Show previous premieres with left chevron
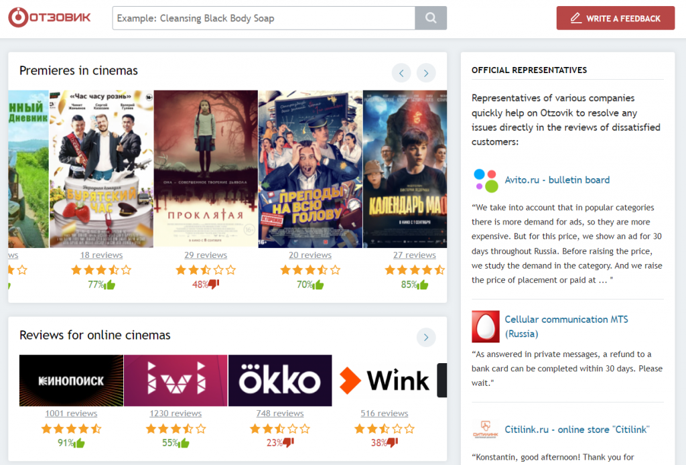Viewport: 686px width, 465px height. 401,73
